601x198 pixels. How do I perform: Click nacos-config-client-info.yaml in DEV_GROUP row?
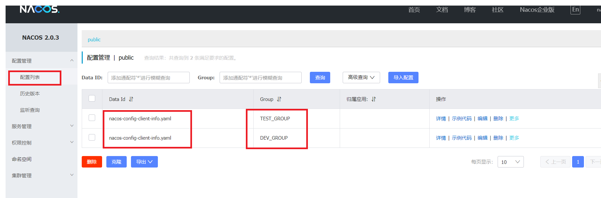[x=140, y=138]
